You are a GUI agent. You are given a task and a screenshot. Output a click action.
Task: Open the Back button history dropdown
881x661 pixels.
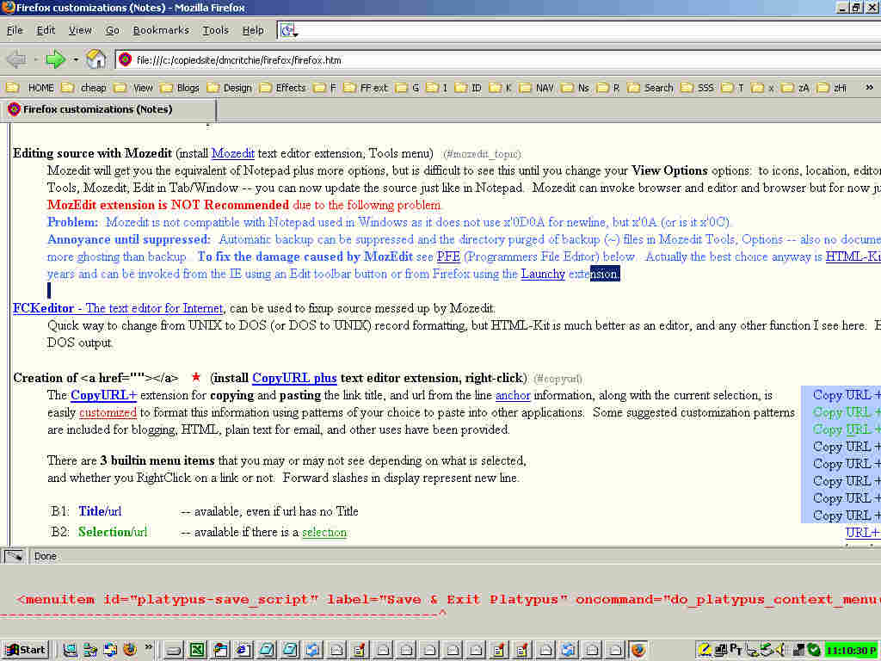[34, 59]
